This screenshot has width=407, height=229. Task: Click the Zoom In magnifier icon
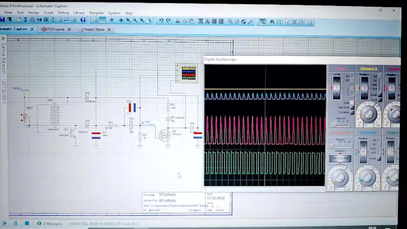[x=128, y=20]
